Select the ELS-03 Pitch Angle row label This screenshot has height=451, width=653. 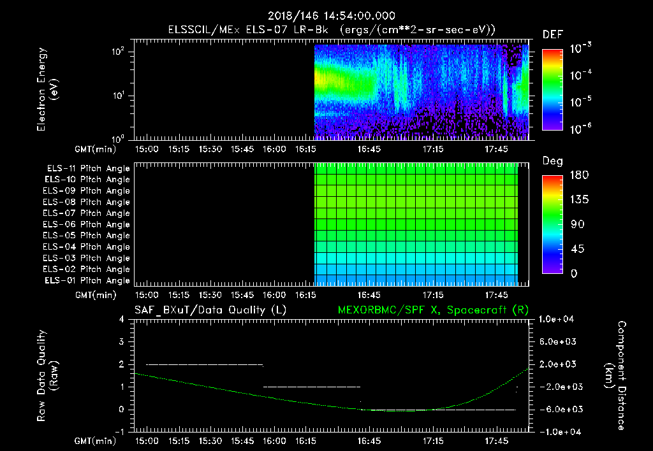tap(86, 259)
